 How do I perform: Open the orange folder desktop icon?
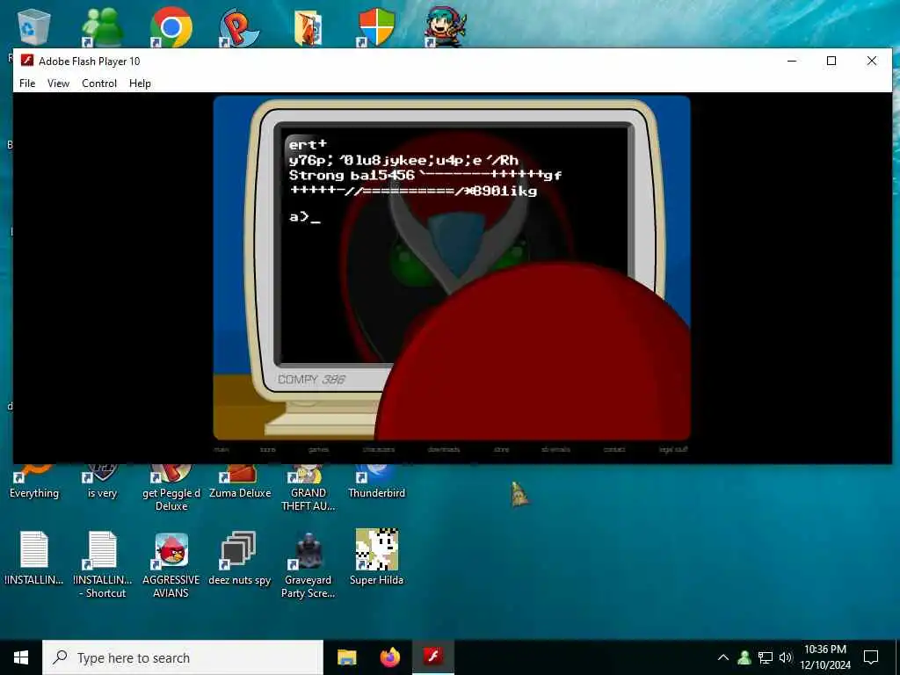(x=308, y=27)
